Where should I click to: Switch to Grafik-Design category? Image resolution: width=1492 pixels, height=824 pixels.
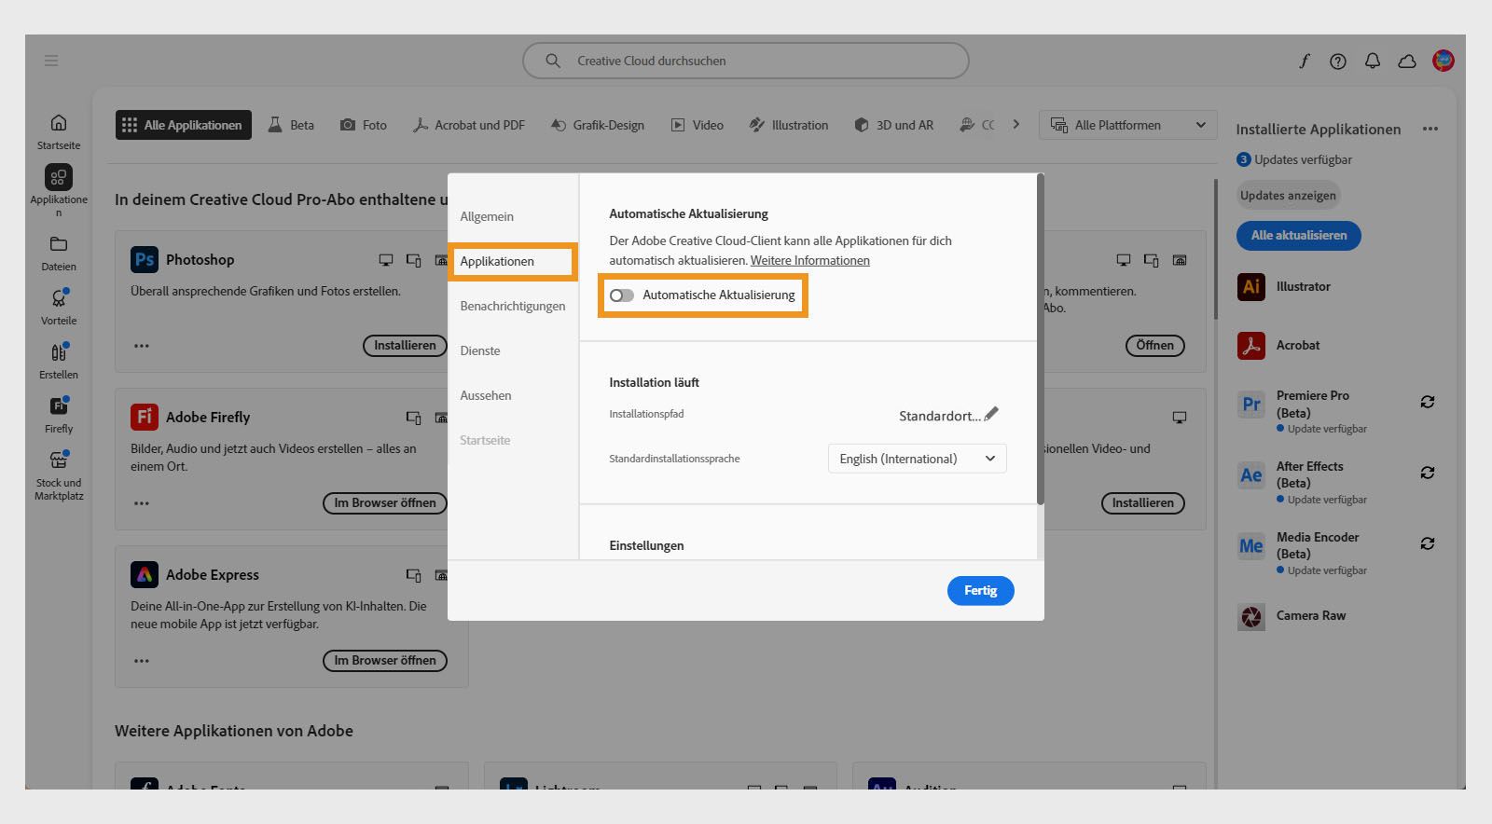click(598, 125)
